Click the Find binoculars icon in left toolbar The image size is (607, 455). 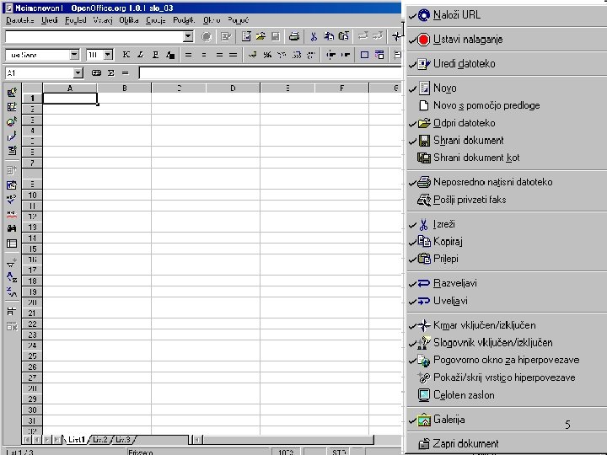point(12,228)
